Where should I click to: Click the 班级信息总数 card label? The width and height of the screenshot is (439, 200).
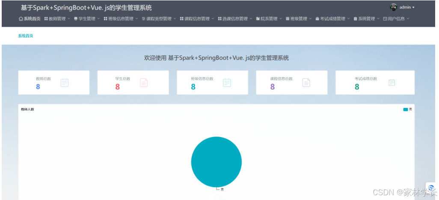point(202,79)
